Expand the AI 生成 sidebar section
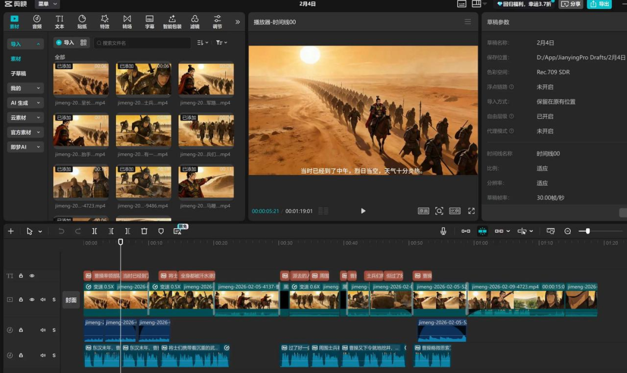Viewport: 627px width, 373px height. [x=25, y=103]
